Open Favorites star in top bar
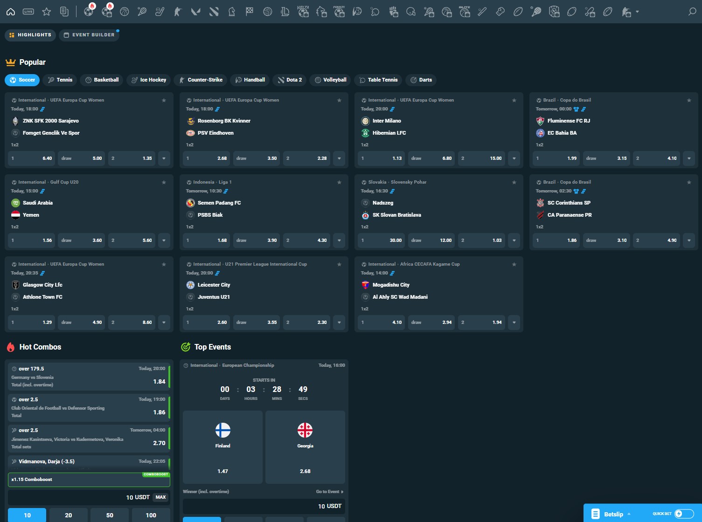 click(46, 12)
